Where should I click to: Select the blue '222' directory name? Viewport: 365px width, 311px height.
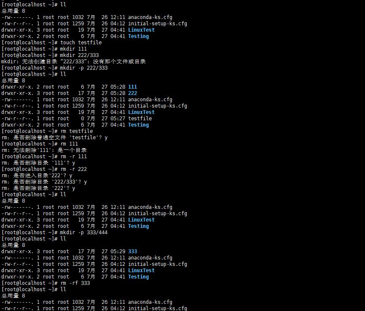pyautogui.click(x=132, y=93)
